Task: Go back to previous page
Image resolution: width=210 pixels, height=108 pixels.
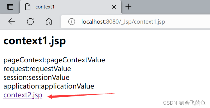Action: point(12,21)
